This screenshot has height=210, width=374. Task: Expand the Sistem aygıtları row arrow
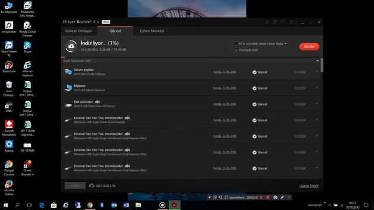[x=317, y=71]
